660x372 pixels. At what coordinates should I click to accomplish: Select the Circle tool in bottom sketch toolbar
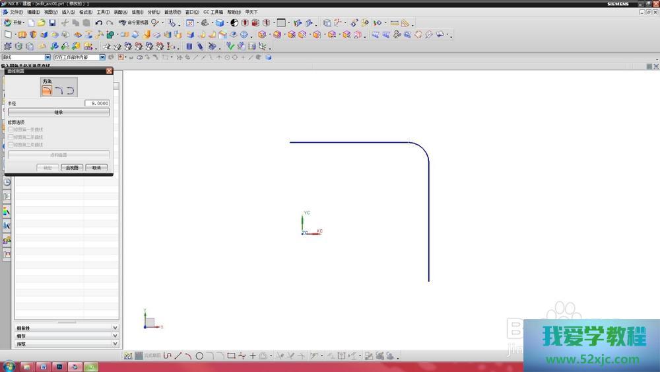(199, 355)
